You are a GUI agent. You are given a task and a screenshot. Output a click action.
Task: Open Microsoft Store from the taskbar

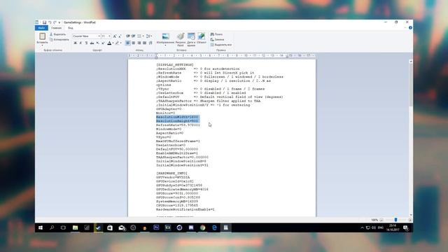110,227
